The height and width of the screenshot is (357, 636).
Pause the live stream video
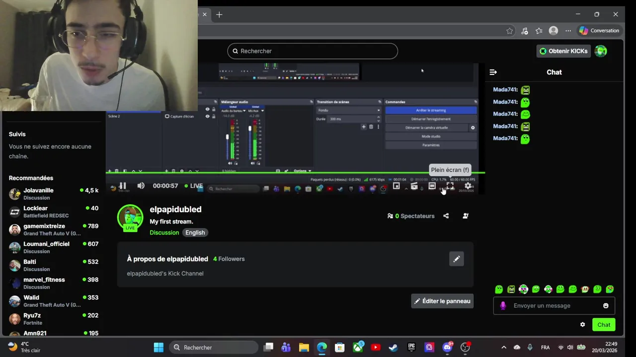[122, 186]
